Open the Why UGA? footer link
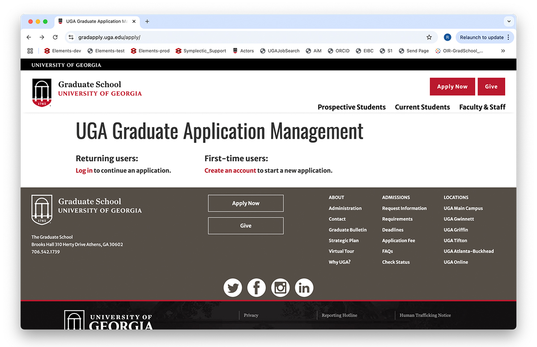Viewport: 537px width, 347px height. click(x=340, y=262)
